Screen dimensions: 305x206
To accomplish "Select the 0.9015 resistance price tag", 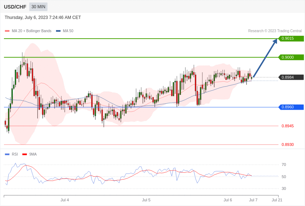I will click(291, 38).
